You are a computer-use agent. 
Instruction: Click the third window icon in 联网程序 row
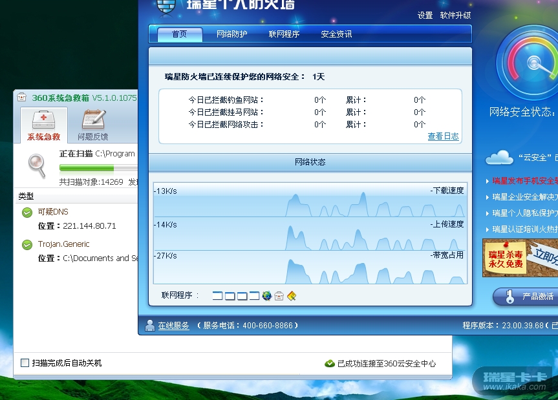[x=242, y=295]
